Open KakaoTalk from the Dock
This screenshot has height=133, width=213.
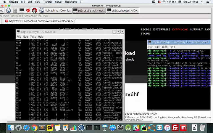click(50, 128)
